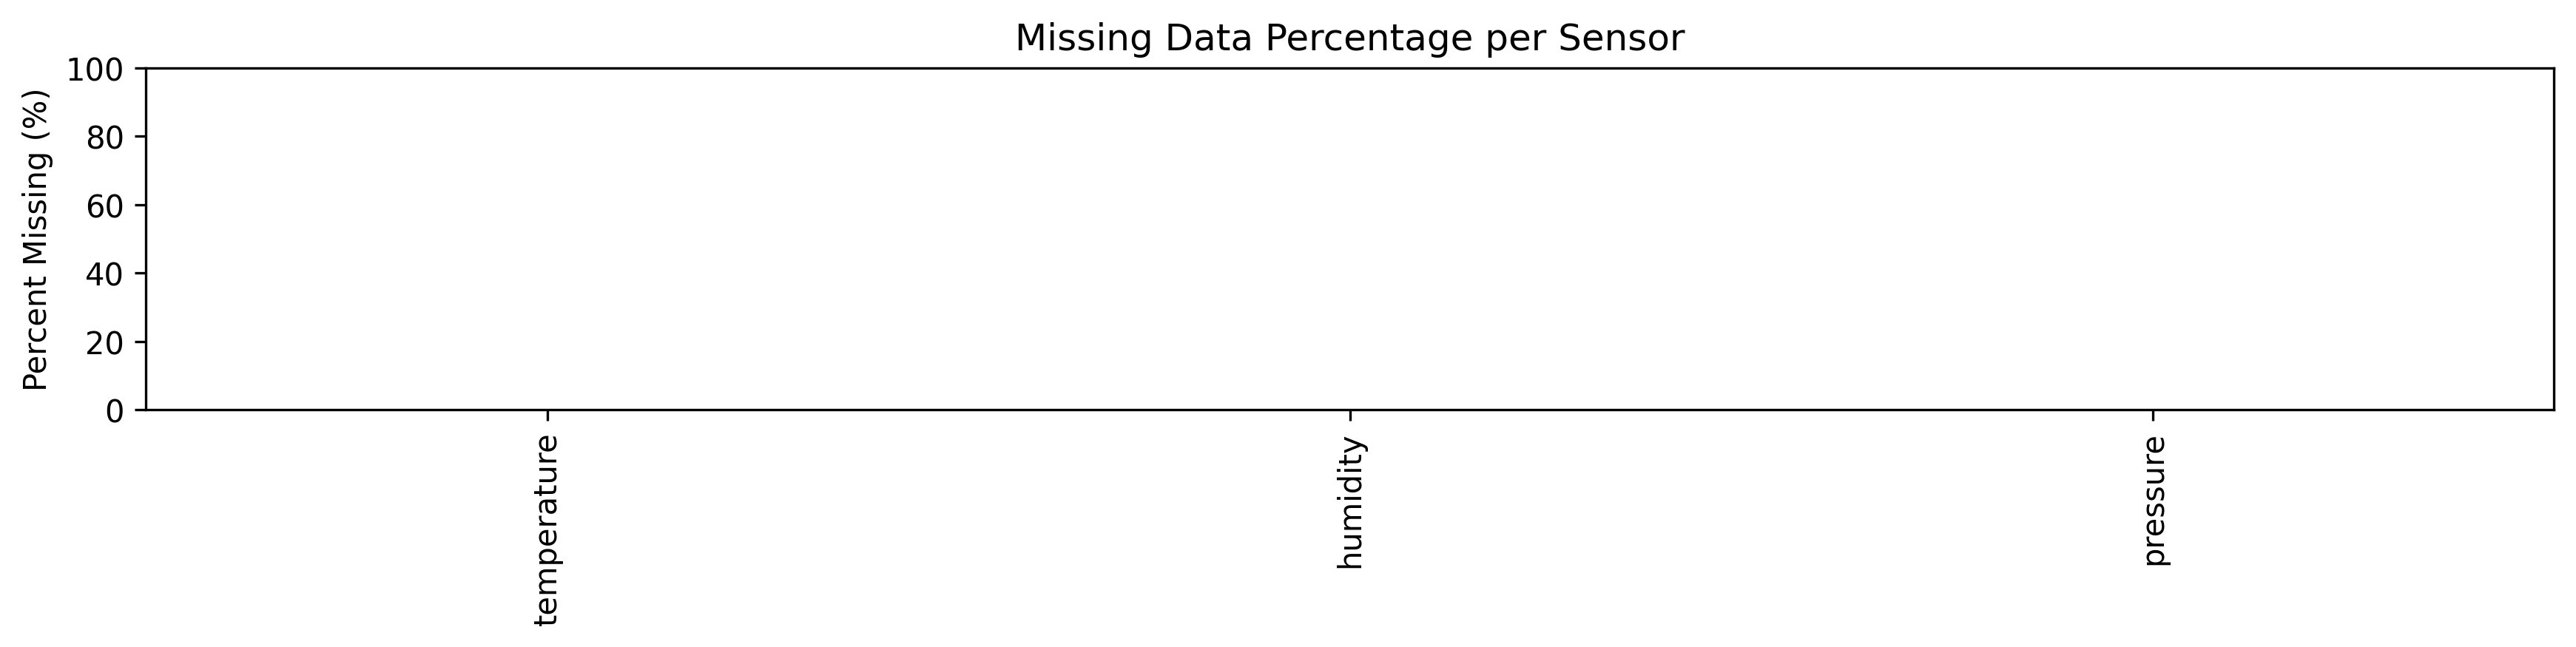Click the y-axis tick mark beside '40'

[x=140, y=273]
